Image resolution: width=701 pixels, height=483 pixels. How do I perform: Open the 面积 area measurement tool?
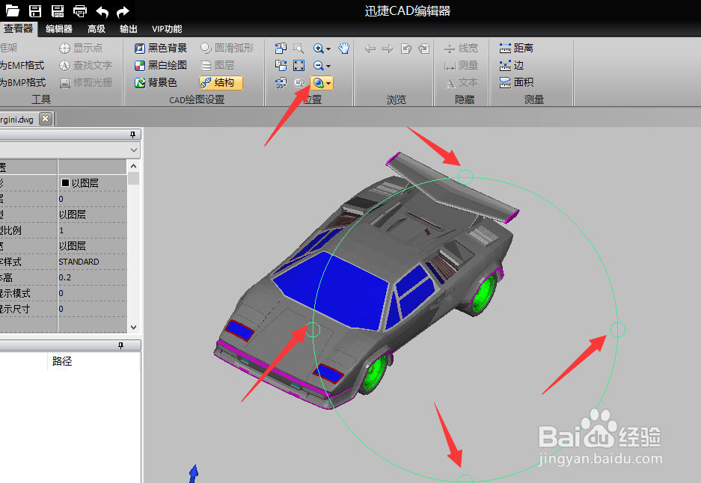[516, 83]
